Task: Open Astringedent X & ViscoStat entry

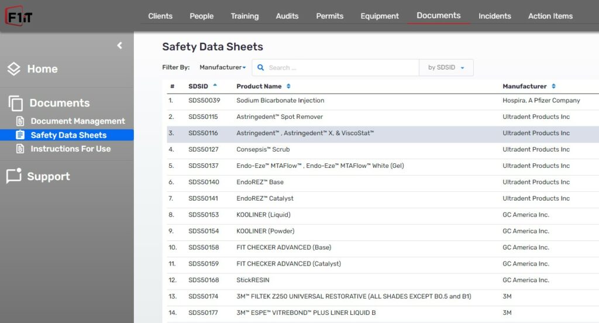Action: (305, 133)
